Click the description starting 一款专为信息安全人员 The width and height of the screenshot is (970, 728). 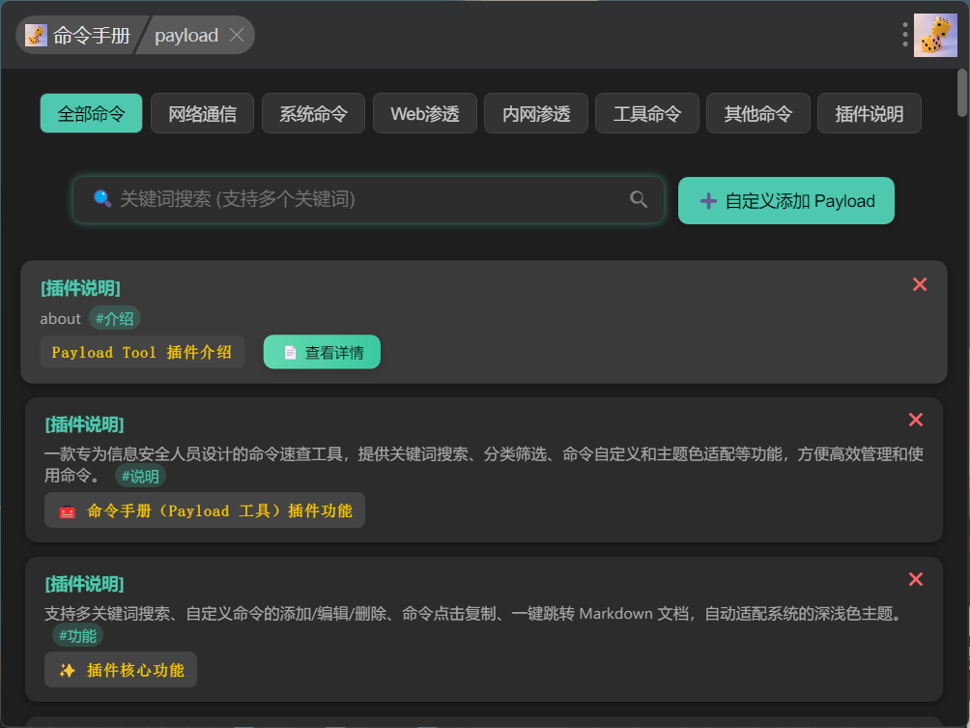(484, 464)
